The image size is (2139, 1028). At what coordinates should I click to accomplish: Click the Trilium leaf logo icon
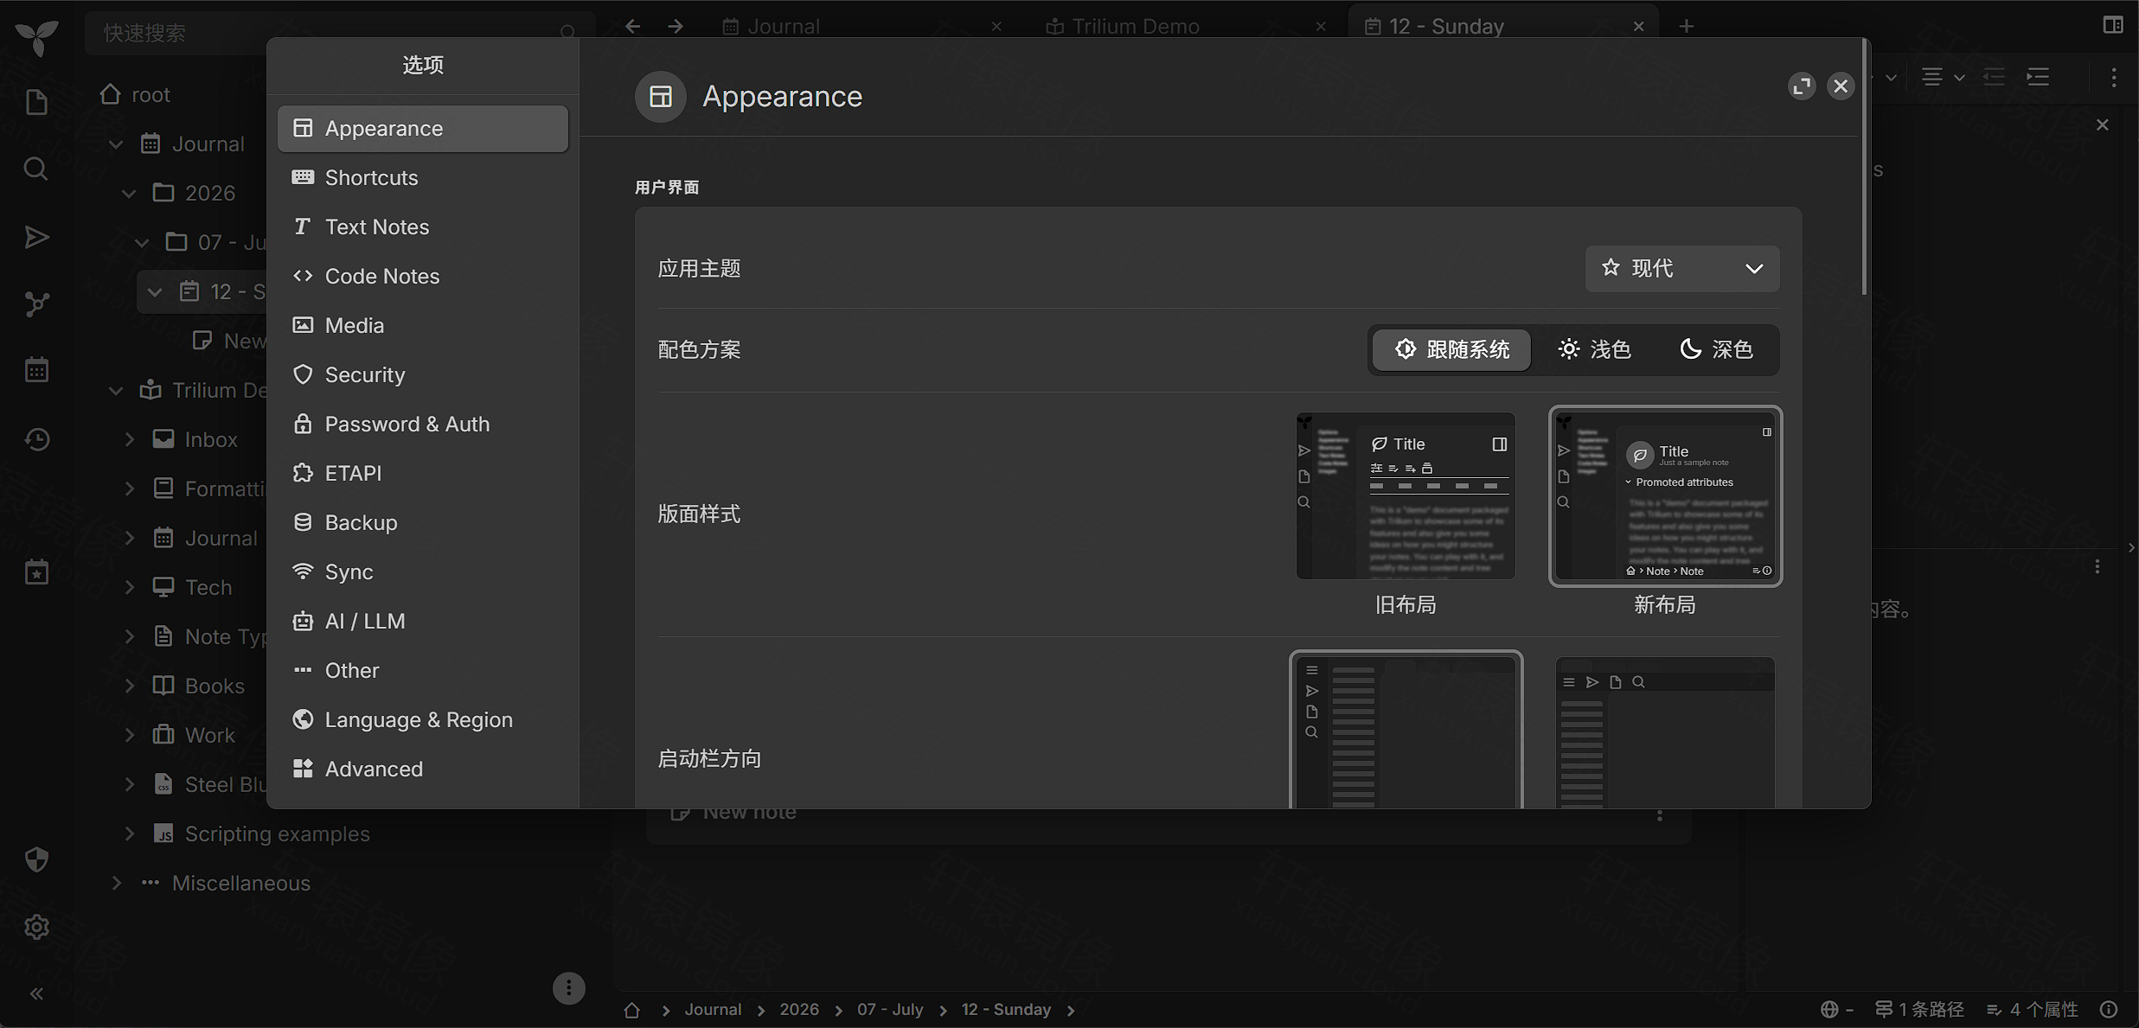click(36, 37)
